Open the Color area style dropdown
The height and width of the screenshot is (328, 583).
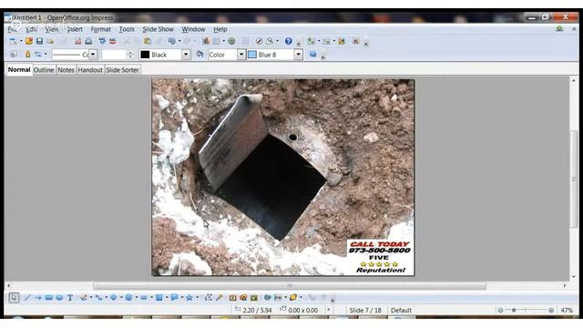pyautogui.click(x=241, y=55)
